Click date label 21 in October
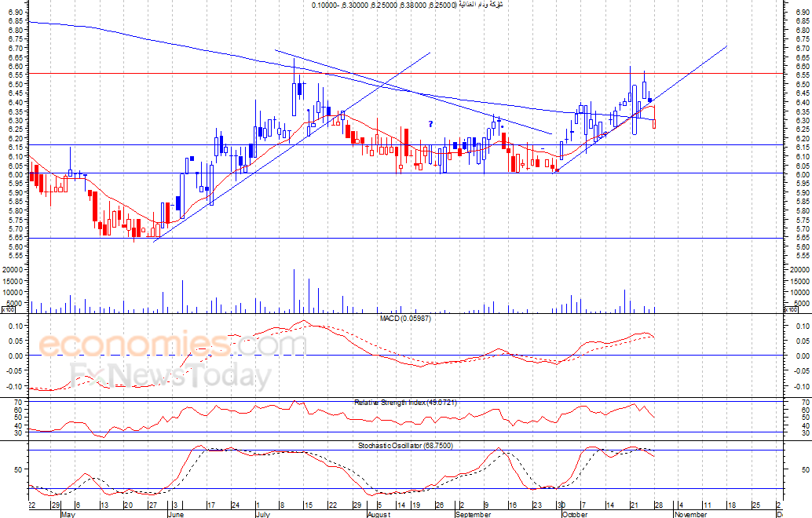The height and width of the screenshot is (518, 812). pyautogui.click(x=634, y=505)
